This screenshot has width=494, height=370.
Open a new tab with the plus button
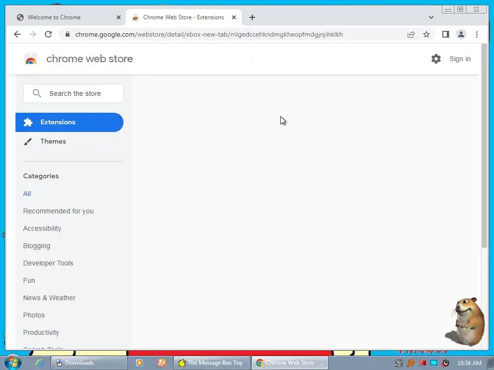pos(252,17)
